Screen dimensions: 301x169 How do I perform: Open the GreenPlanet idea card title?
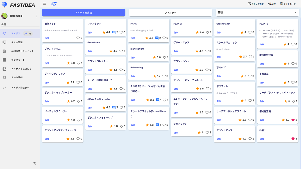223,24
